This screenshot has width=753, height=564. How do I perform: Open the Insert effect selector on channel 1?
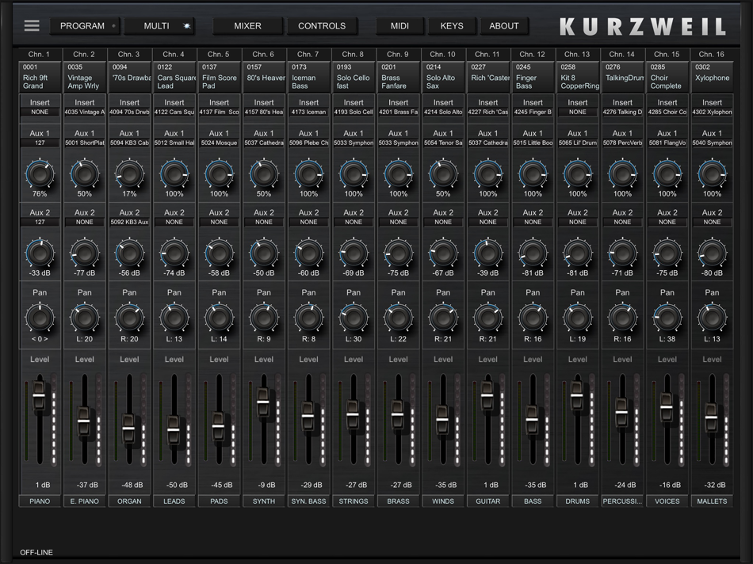point(40,112)
